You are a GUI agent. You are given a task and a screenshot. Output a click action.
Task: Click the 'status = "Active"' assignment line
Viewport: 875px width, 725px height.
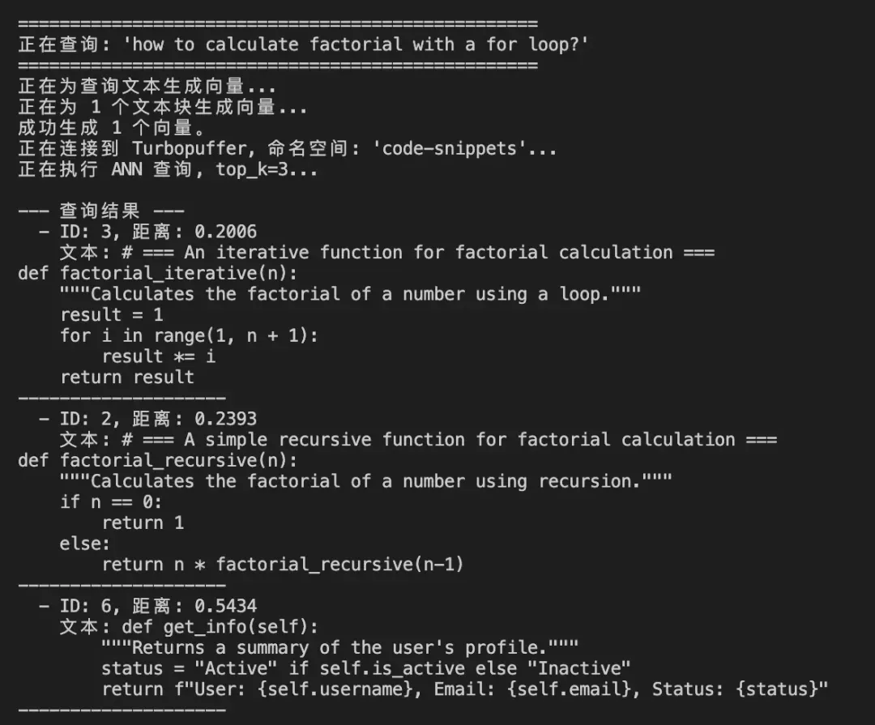pos(365,668)
